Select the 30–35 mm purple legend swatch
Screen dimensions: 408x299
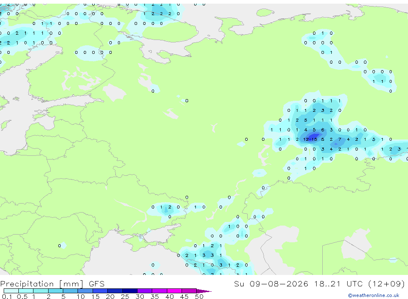[x=145, y=291]
